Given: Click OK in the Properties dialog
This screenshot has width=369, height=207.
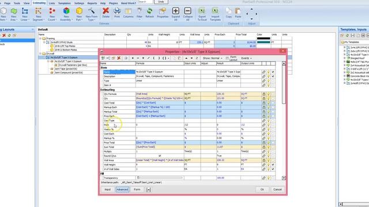Looking at the screenshot, I should pyautogui.click(x=262, y=189).
